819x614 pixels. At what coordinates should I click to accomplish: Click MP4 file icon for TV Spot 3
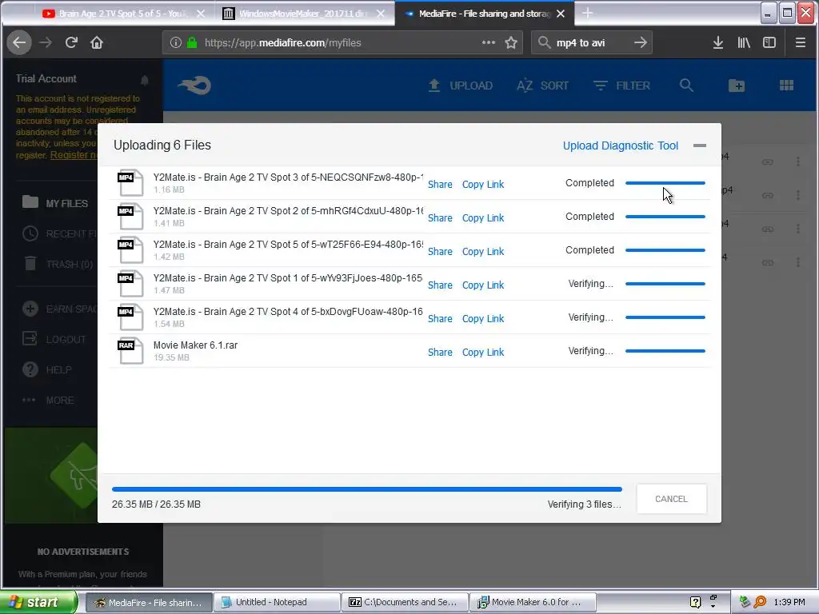tap(130, 183)
